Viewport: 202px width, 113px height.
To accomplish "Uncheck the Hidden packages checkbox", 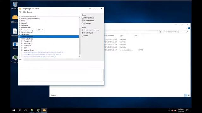I will (83, 18).
